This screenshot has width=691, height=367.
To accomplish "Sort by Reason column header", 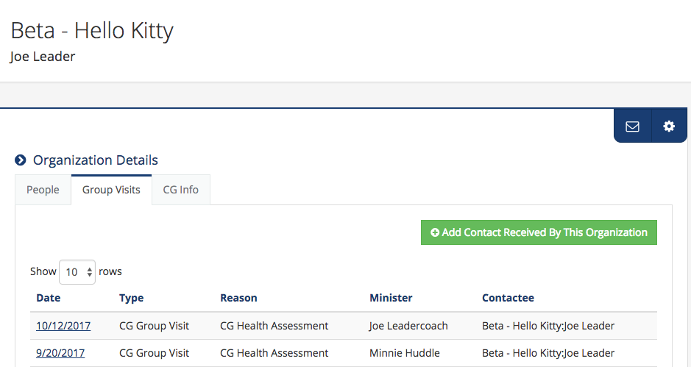I will (238, 298).
